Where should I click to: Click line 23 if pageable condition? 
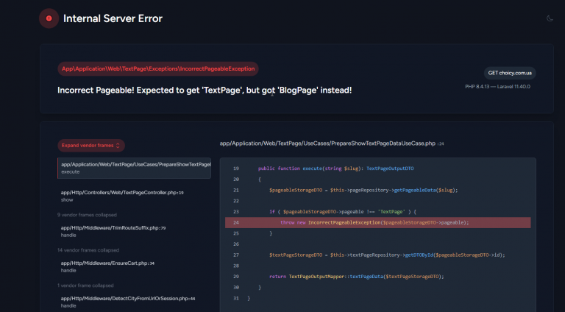343,212
